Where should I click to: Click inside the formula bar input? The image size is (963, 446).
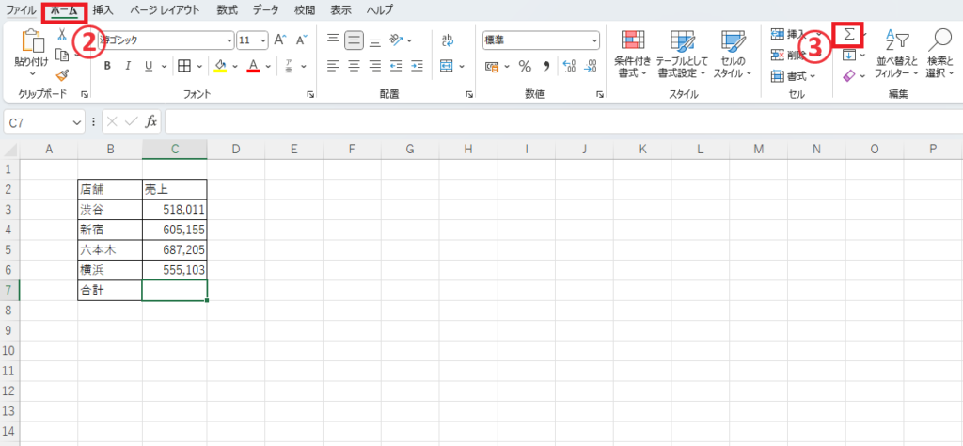[x=563, y=122]
